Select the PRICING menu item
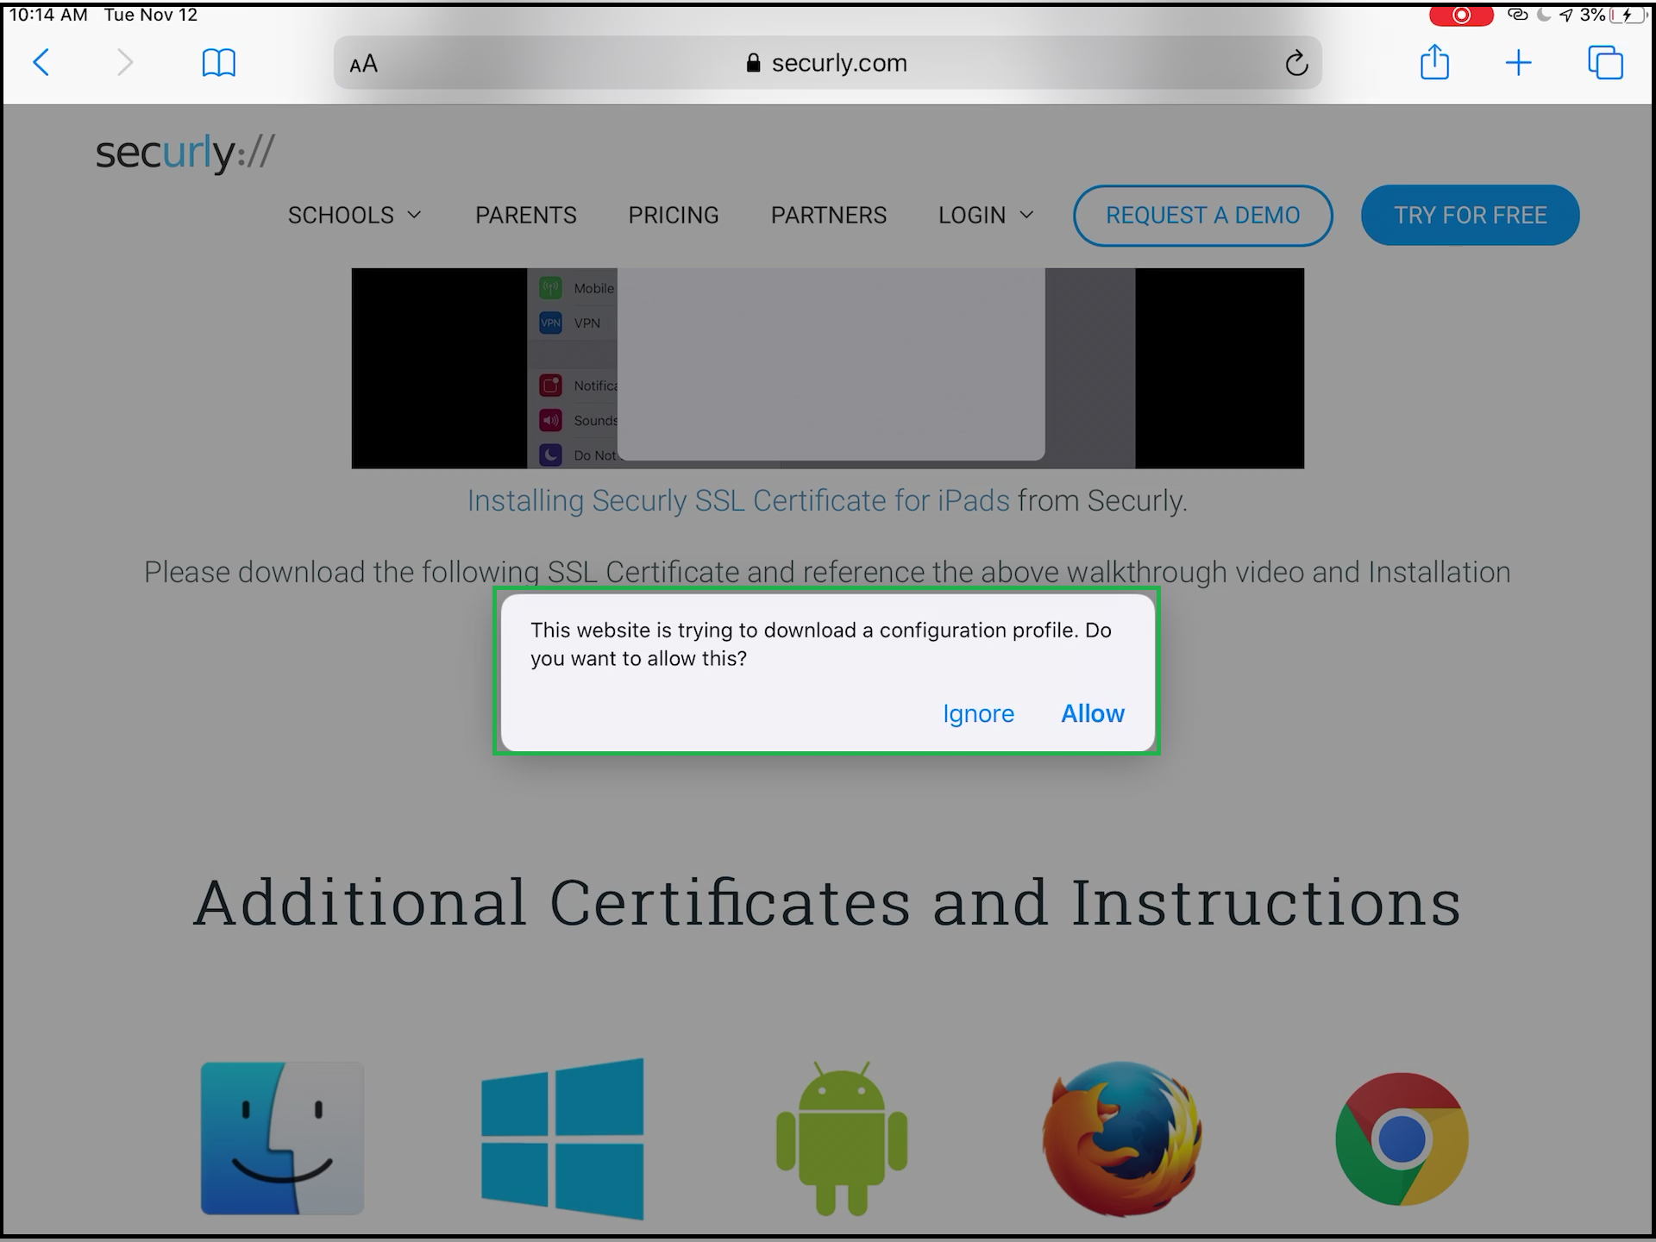1656x1242 pixels. (x=673, y=214)
